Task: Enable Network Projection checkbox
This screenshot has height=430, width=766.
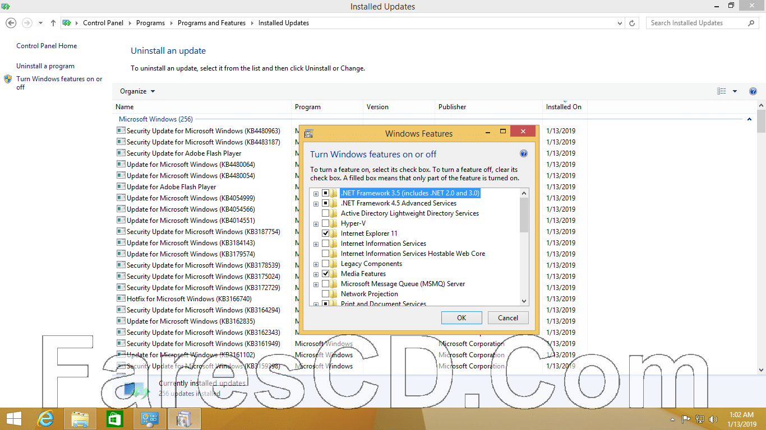Action: point(325,294)
